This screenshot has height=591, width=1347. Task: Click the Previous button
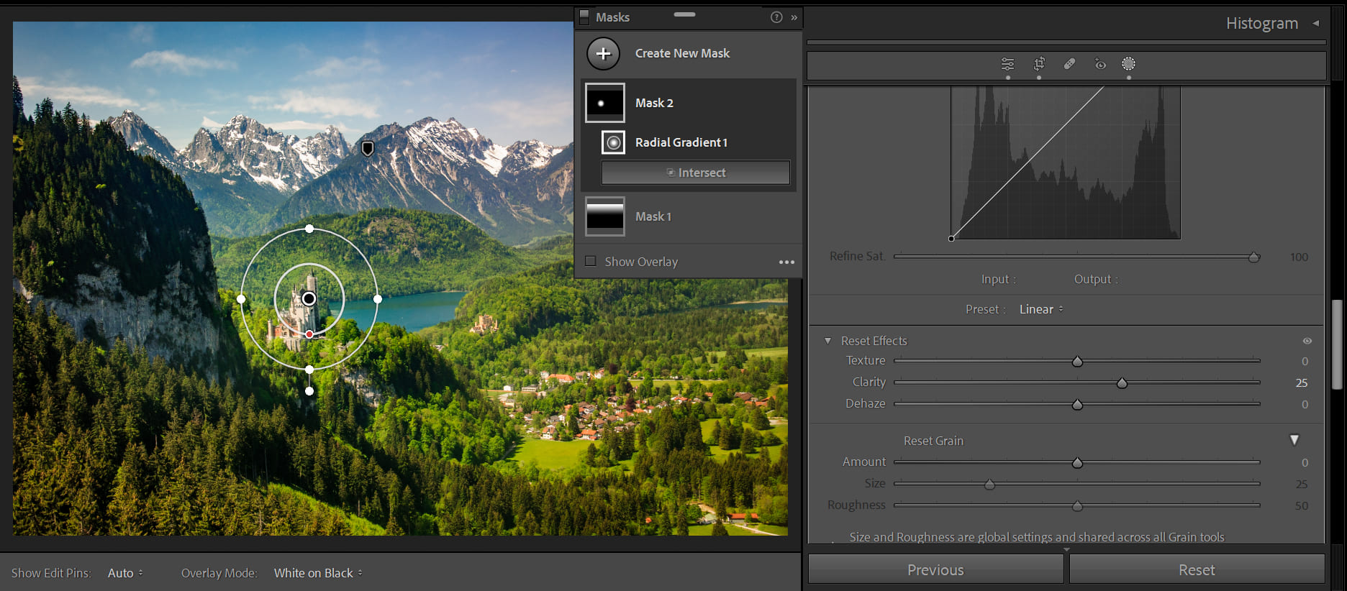[x=935, y=570]
